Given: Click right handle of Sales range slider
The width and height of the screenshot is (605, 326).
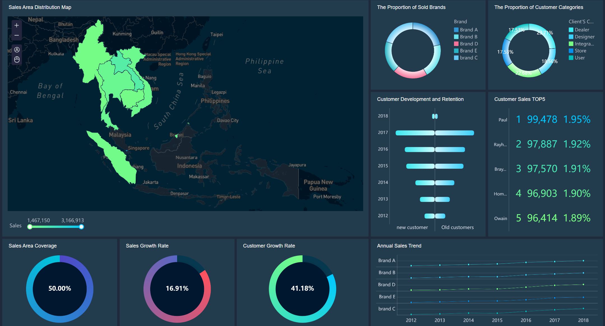Looking at the screenshot, I should (x=81, y=227).
